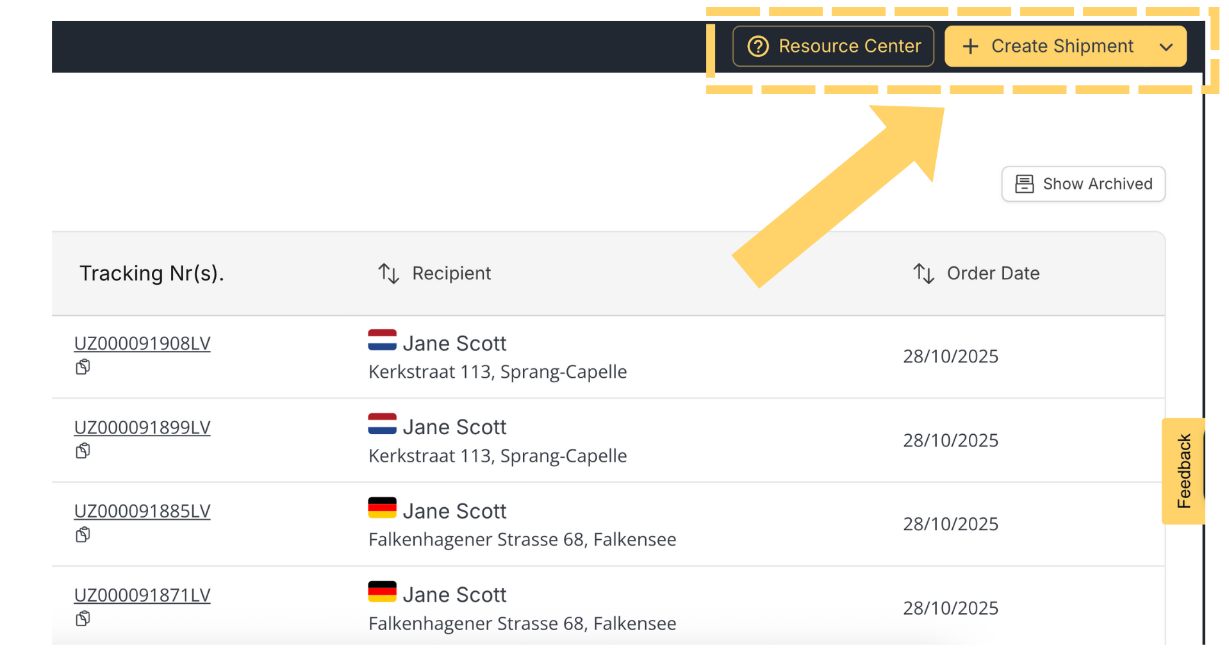Sort table by Recipient column header

coord(451,273)
